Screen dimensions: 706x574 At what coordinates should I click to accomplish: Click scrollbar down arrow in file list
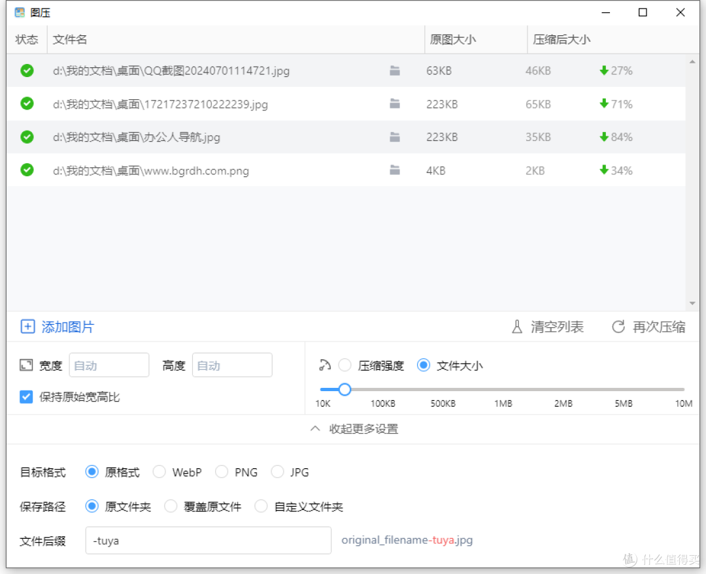[692, 304]
